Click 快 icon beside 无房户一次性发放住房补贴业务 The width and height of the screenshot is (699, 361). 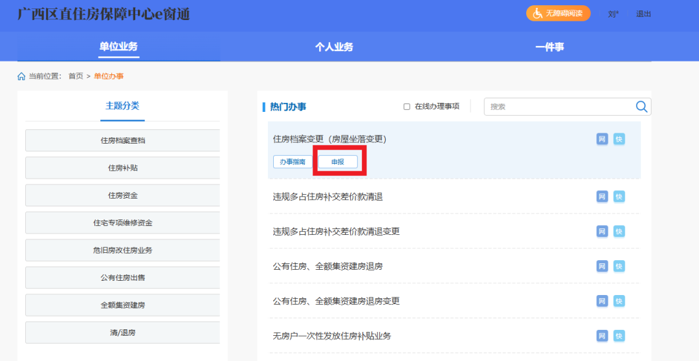click(x=619, y=336)
